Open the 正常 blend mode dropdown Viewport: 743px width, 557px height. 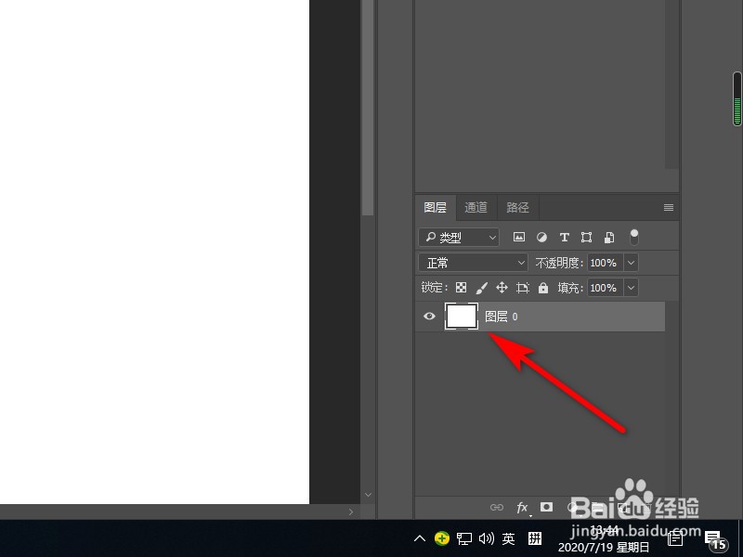pos(473,263)
